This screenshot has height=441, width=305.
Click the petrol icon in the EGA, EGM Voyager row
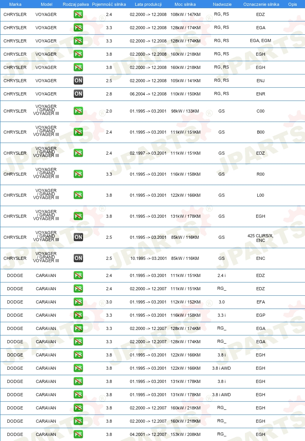coord(78,41)
